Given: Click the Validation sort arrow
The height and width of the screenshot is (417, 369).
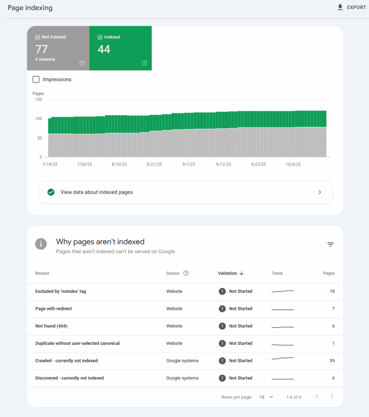Looking at the screenshot, I should coord(242,273).
